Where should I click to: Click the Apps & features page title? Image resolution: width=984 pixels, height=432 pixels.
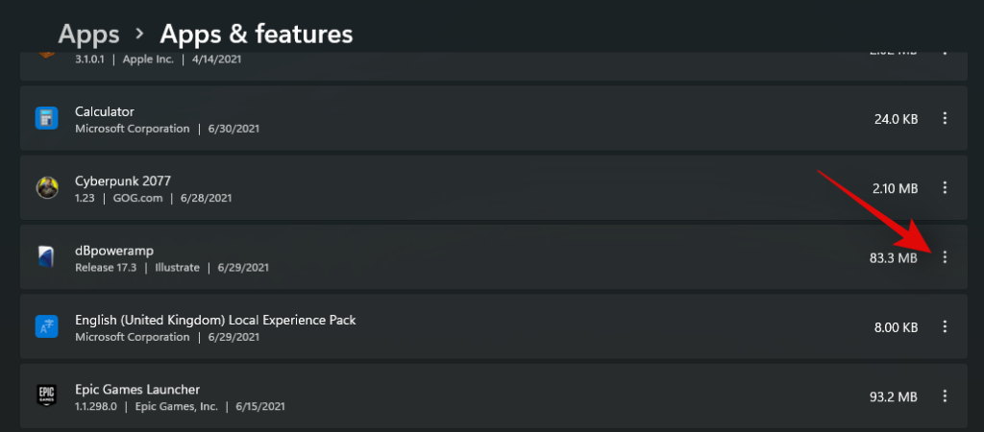256,35
